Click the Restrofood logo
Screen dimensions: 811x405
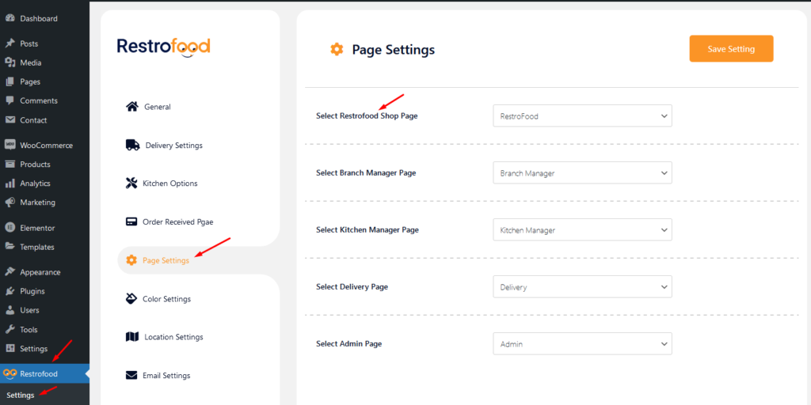[x=163, y=47]
